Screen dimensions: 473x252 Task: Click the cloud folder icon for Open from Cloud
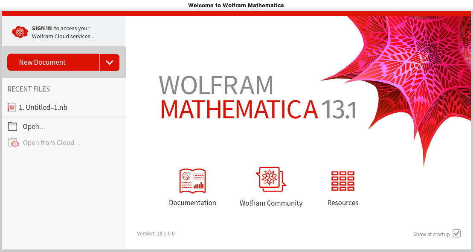13,143
